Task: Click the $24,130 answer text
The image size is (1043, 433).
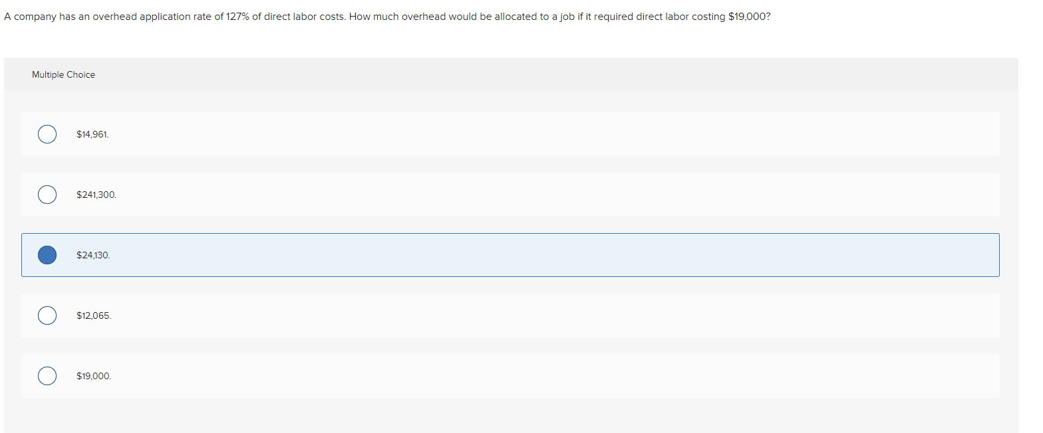Action: pos(93,254)
